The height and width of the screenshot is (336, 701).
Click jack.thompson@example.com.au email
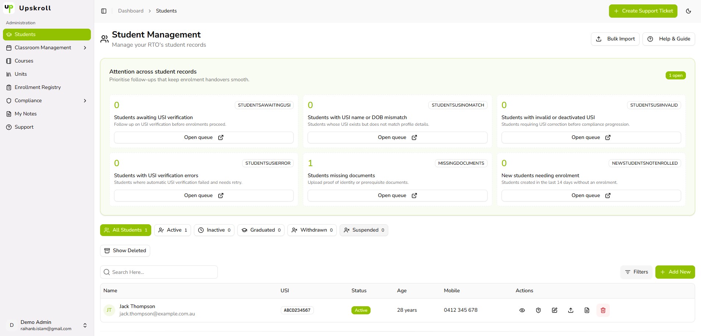(157, 314)
